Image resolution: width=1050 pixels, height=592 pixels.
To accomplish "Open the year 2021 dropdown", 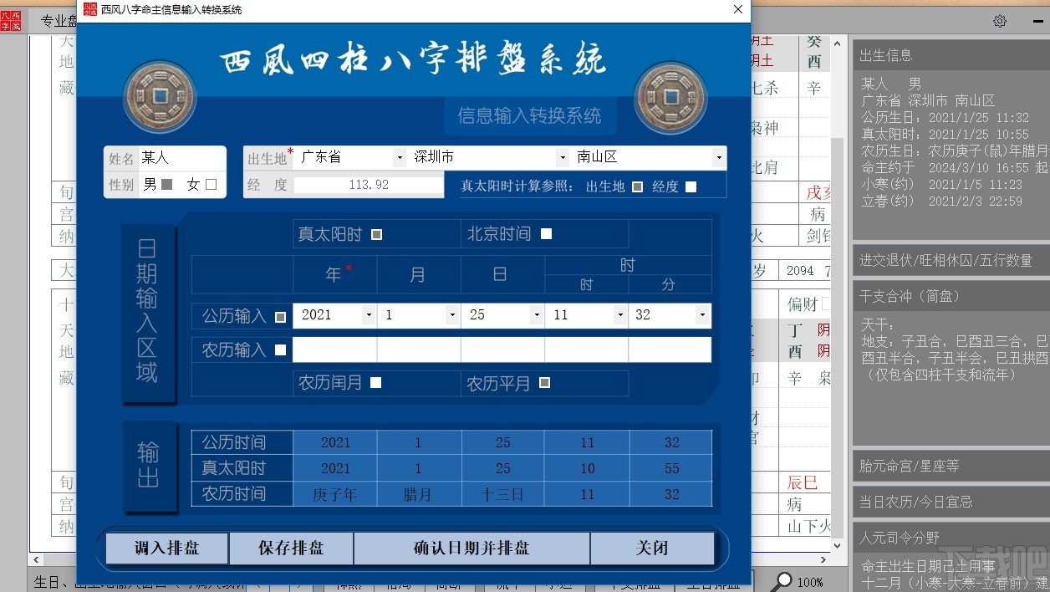I will coord(368,315).
